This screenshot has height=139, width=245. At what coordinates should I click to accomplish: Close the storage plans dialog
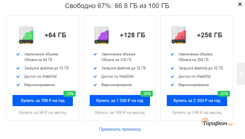[240, 4]
